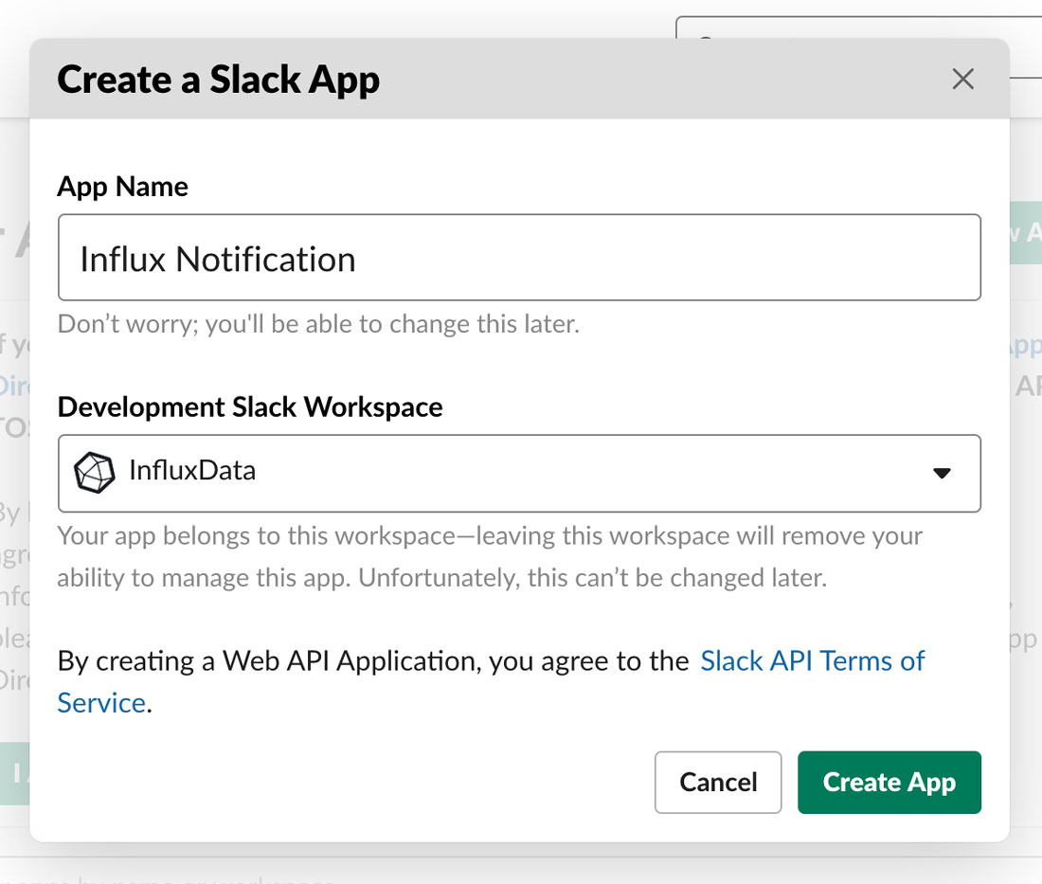This screenshot has height=884, width=1042.
Task: Open the Slack API Terms of Service link
Action: [x=813, y=660]
